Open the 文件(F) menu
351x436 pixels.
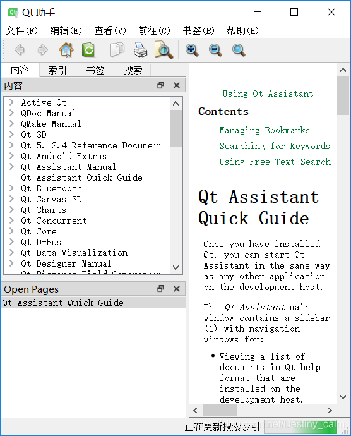21,30
